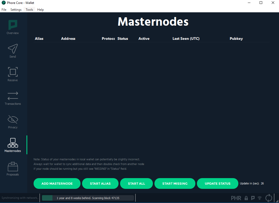The height and width of the screenshot is (203, 279).
Task: Show the Transactions page
Action: pos(13,98)
